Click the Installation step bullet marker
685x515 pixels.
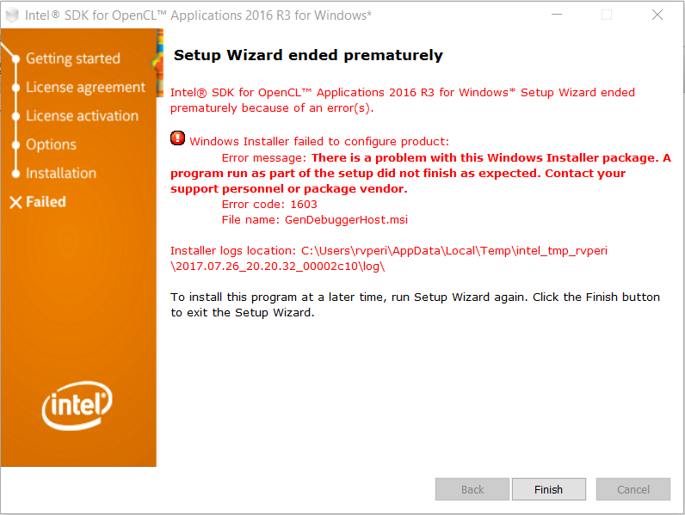pyautogui.click(x=15, y=174)
